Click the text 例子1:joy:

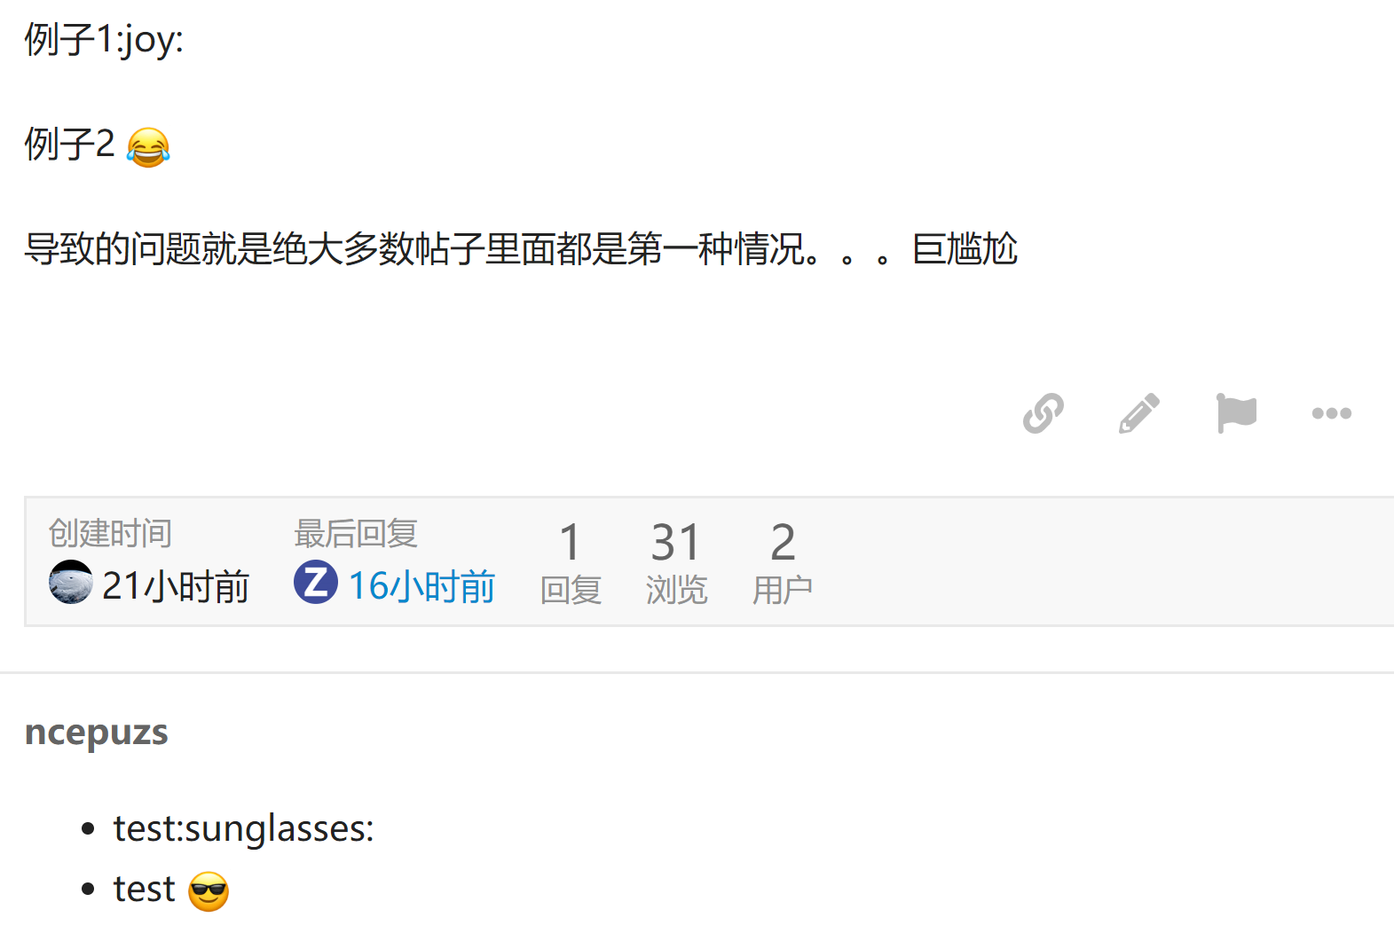[x=104, y=40]
